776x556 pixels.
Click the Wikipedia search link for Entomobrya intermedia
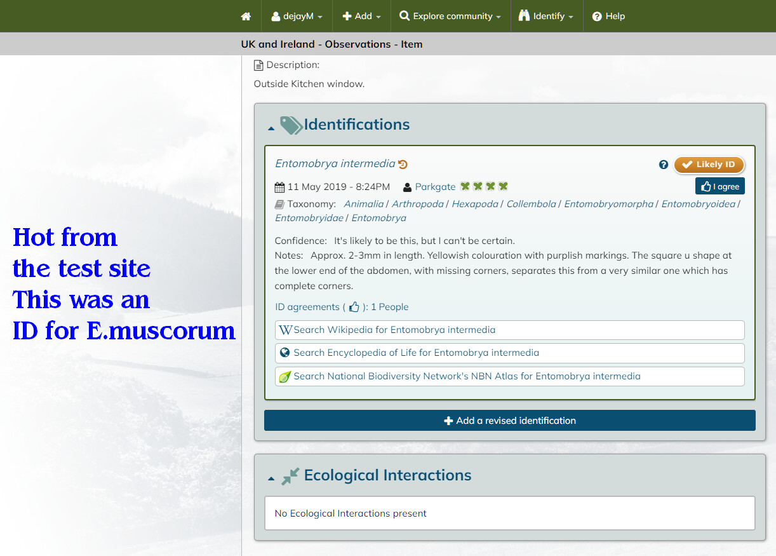tap(510, 330)
